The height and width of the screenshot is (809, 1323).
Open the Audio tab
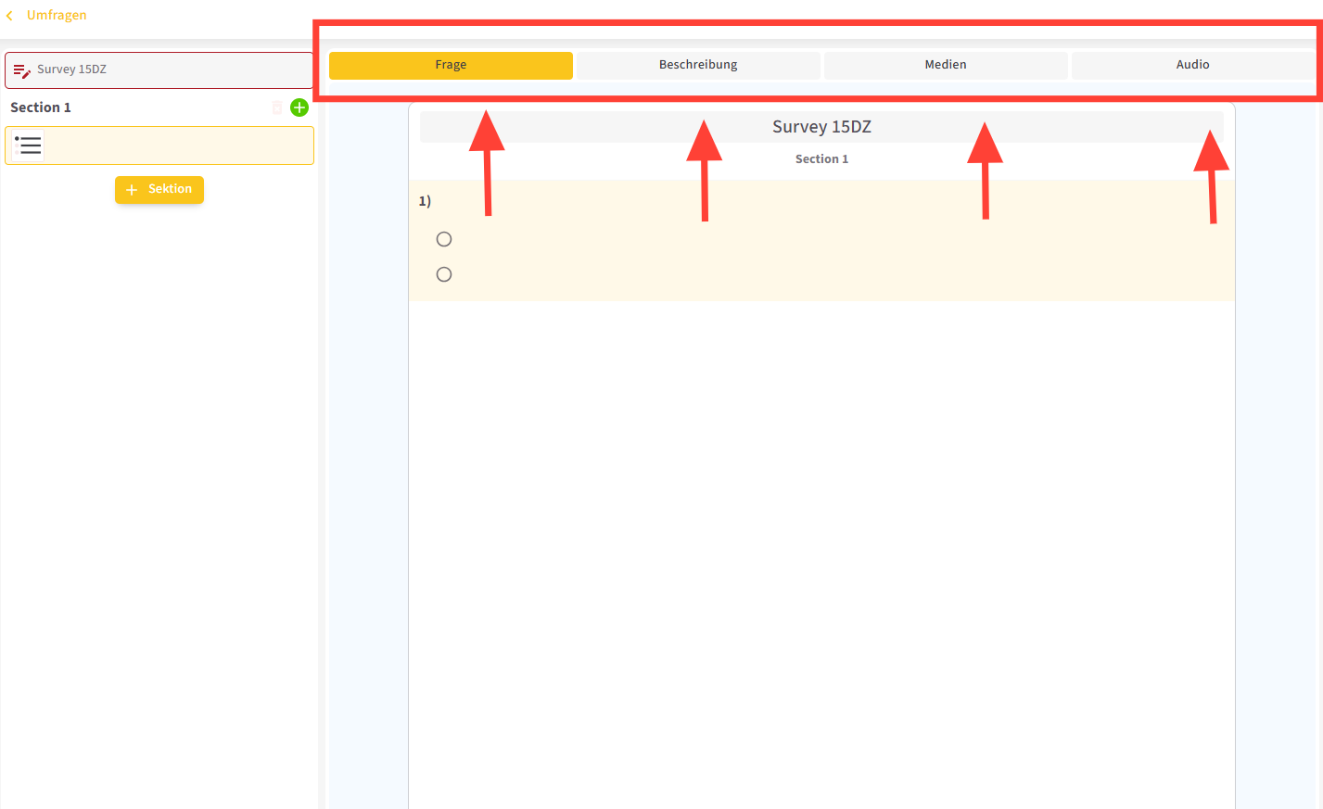[x=1192, y=65]
